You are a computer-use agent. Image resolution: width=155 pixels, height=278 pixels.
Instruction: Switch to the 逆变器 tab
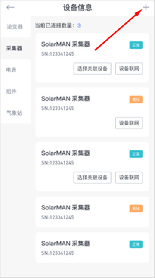pos(15,27)
